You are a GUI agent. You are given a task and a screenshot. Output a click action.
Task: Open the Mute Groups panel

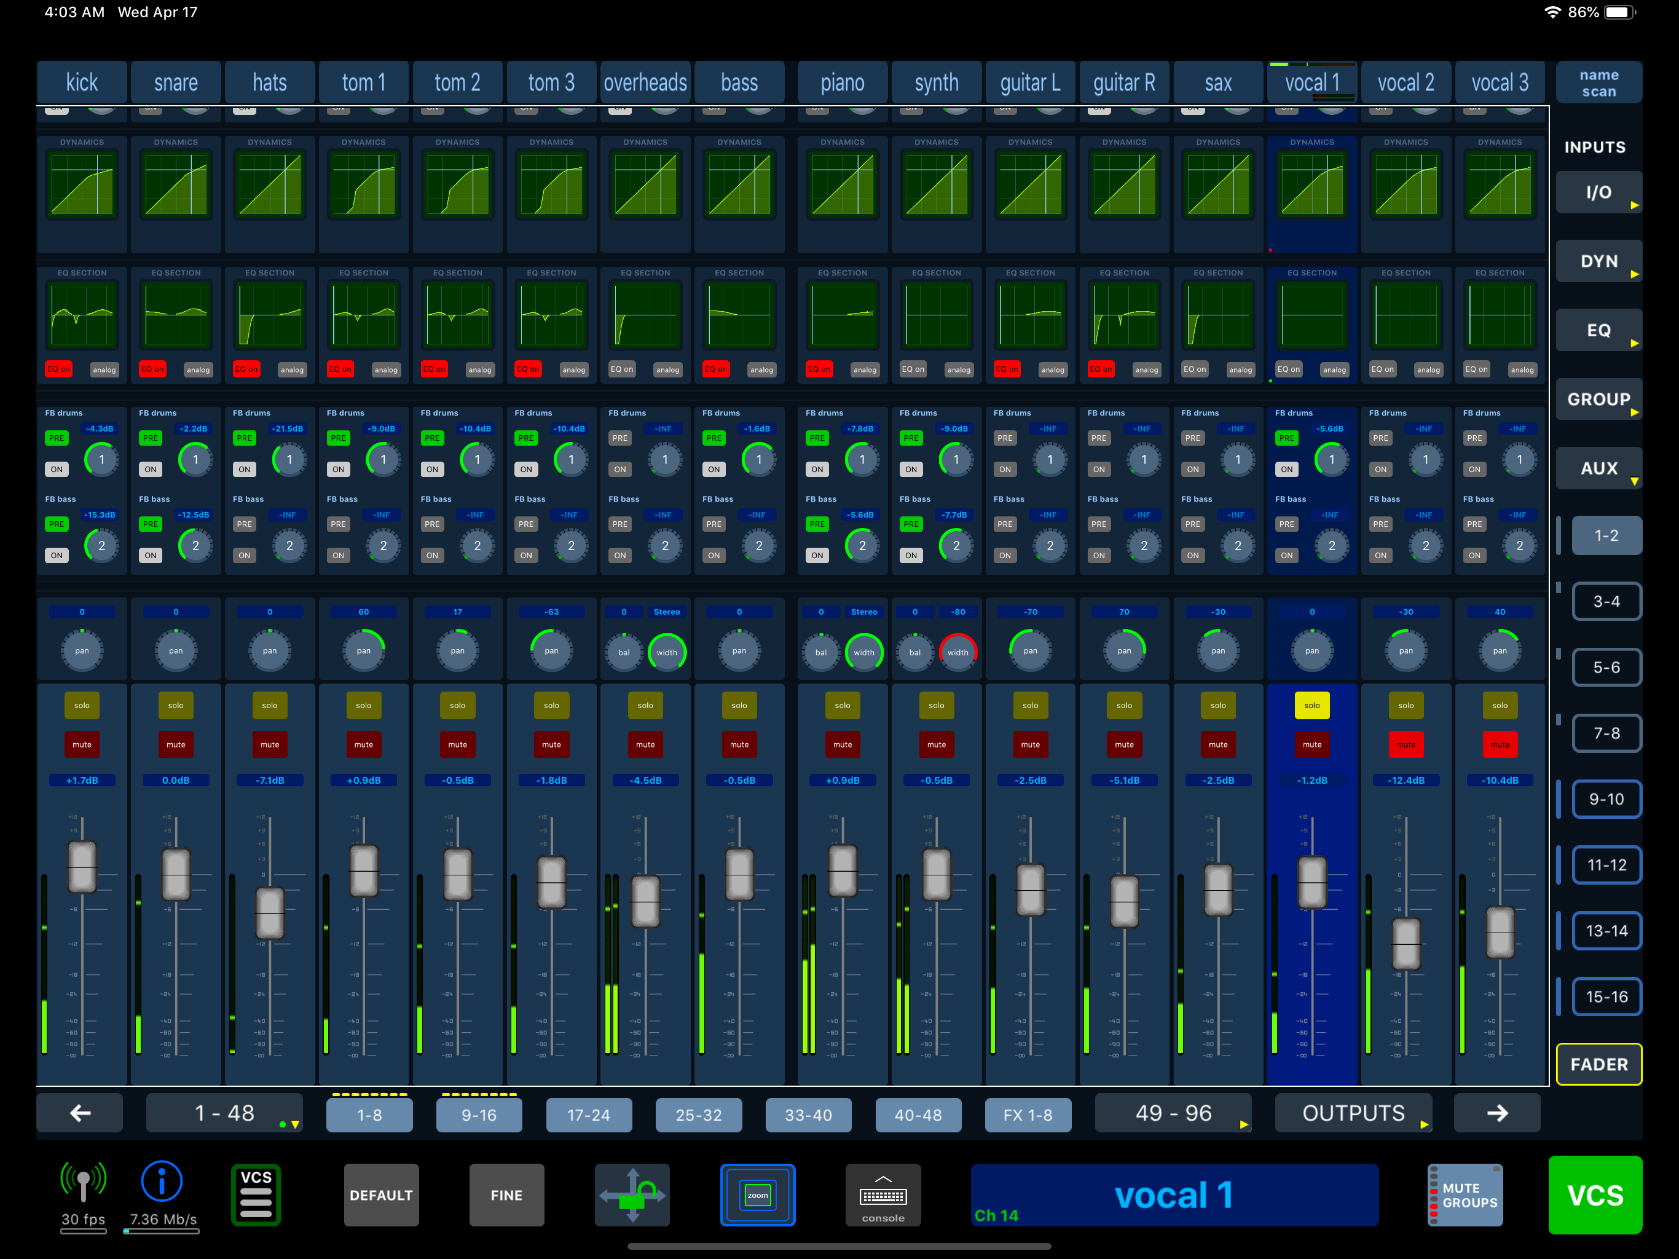(x=1465, y=1194)
